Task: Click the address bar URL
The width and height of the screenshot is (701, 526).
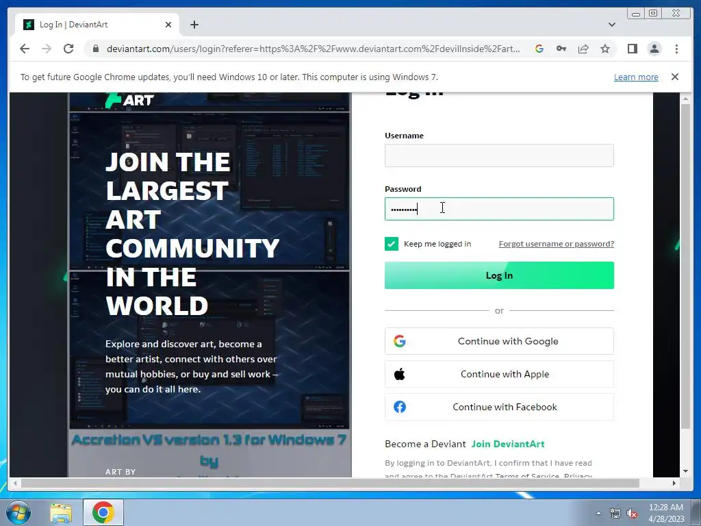Action: [x=313, y=49]
